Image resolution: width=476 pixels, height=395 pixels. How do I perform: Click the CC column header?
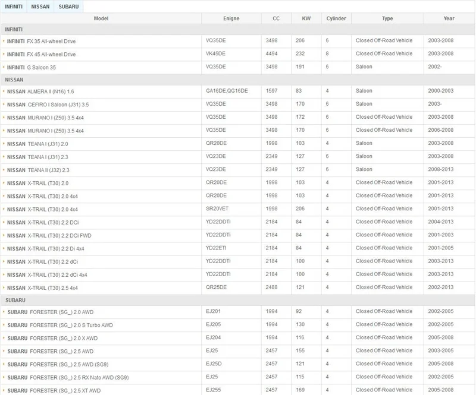(276, 18)
